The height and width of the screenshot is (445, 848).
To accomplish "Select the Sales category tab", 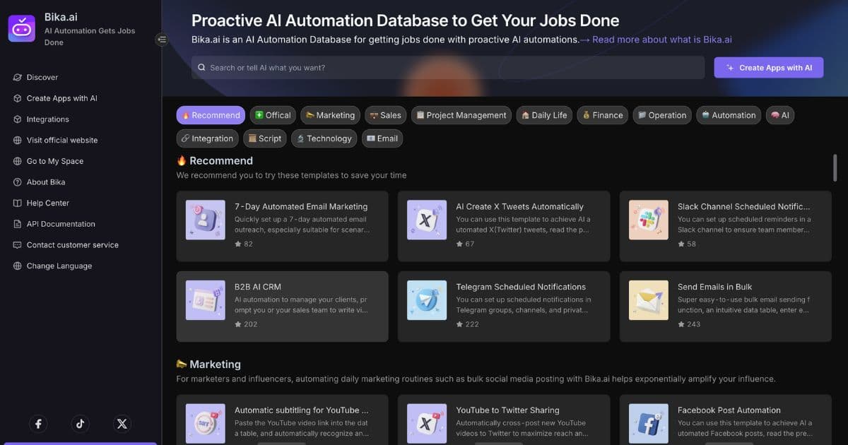I will (x=385, y=115).
